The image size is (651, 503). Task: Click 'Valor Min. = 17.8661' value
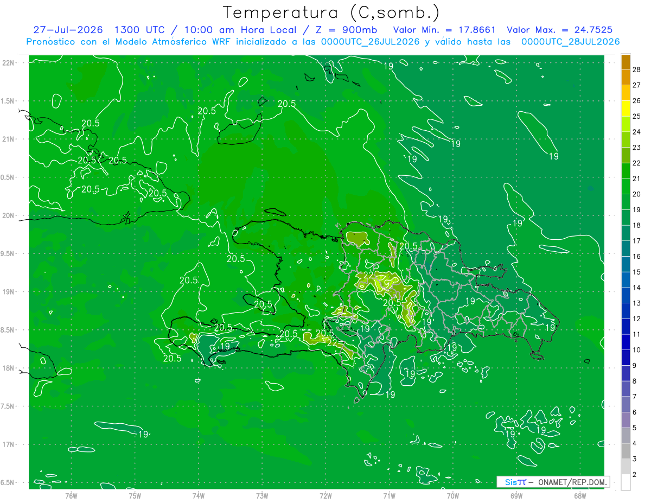[x=444, y=30]
